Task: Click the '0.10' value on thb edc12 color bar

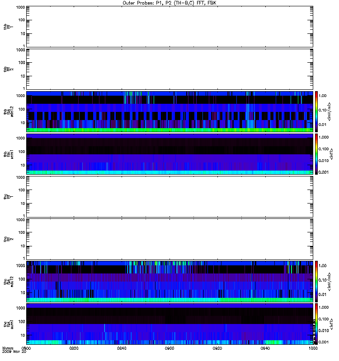Action: point(322,110)
